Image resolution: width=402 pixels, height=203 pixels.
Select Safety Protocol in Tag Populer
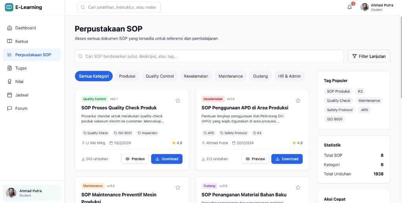[340, 110]
